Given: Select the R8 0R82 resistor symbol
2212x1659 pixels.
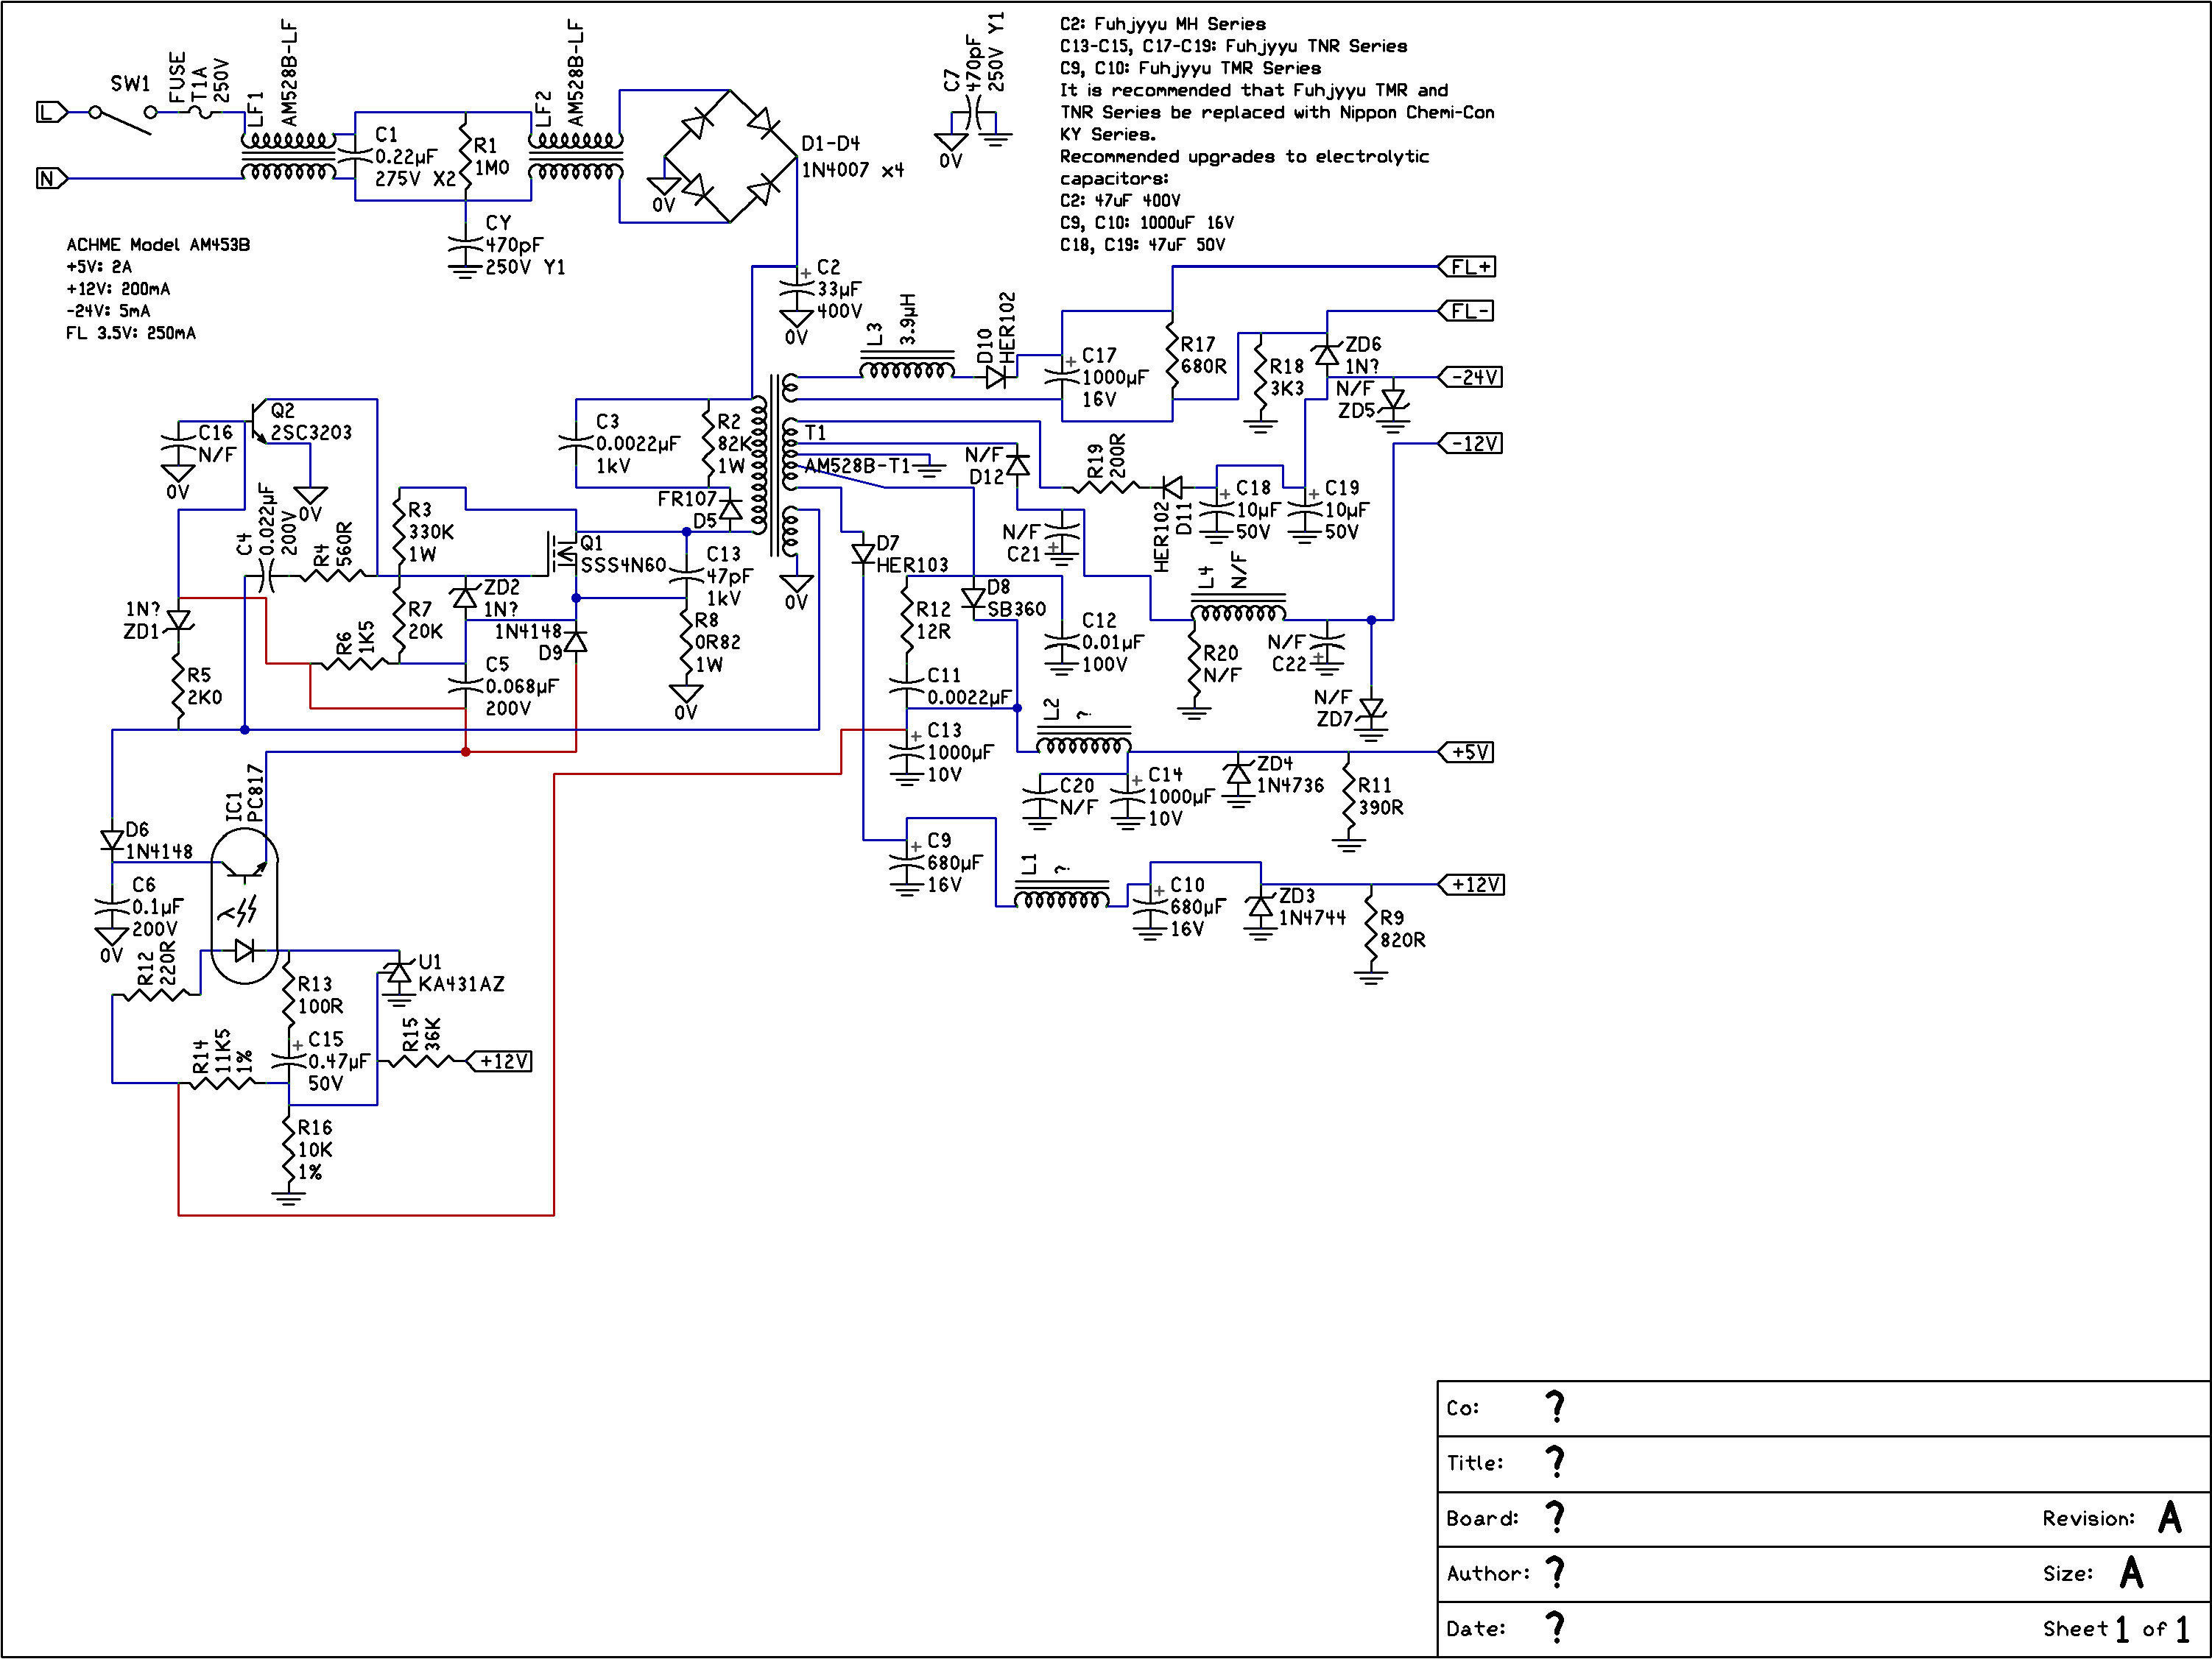Looking at the screenshot, I should (x=686, y=643).
